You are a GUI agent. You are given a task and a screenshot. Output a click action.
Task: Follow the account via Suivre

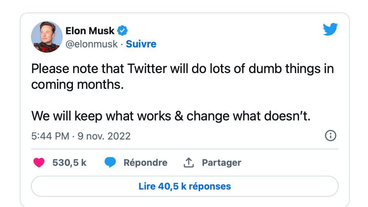[x=141, y=44]
